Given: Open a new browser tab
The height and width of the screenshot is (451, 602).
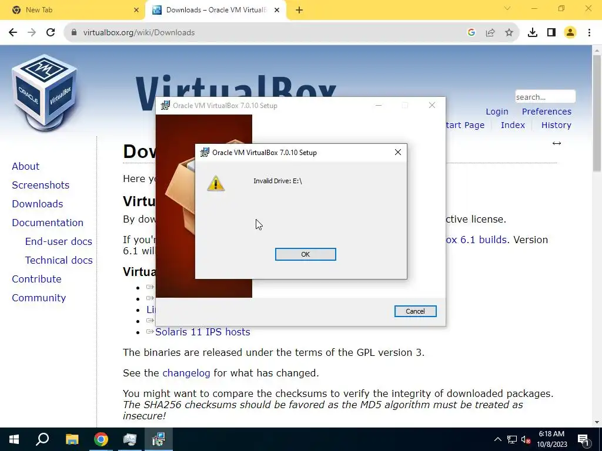Looking at the screenshot, I should coord(299,10).
